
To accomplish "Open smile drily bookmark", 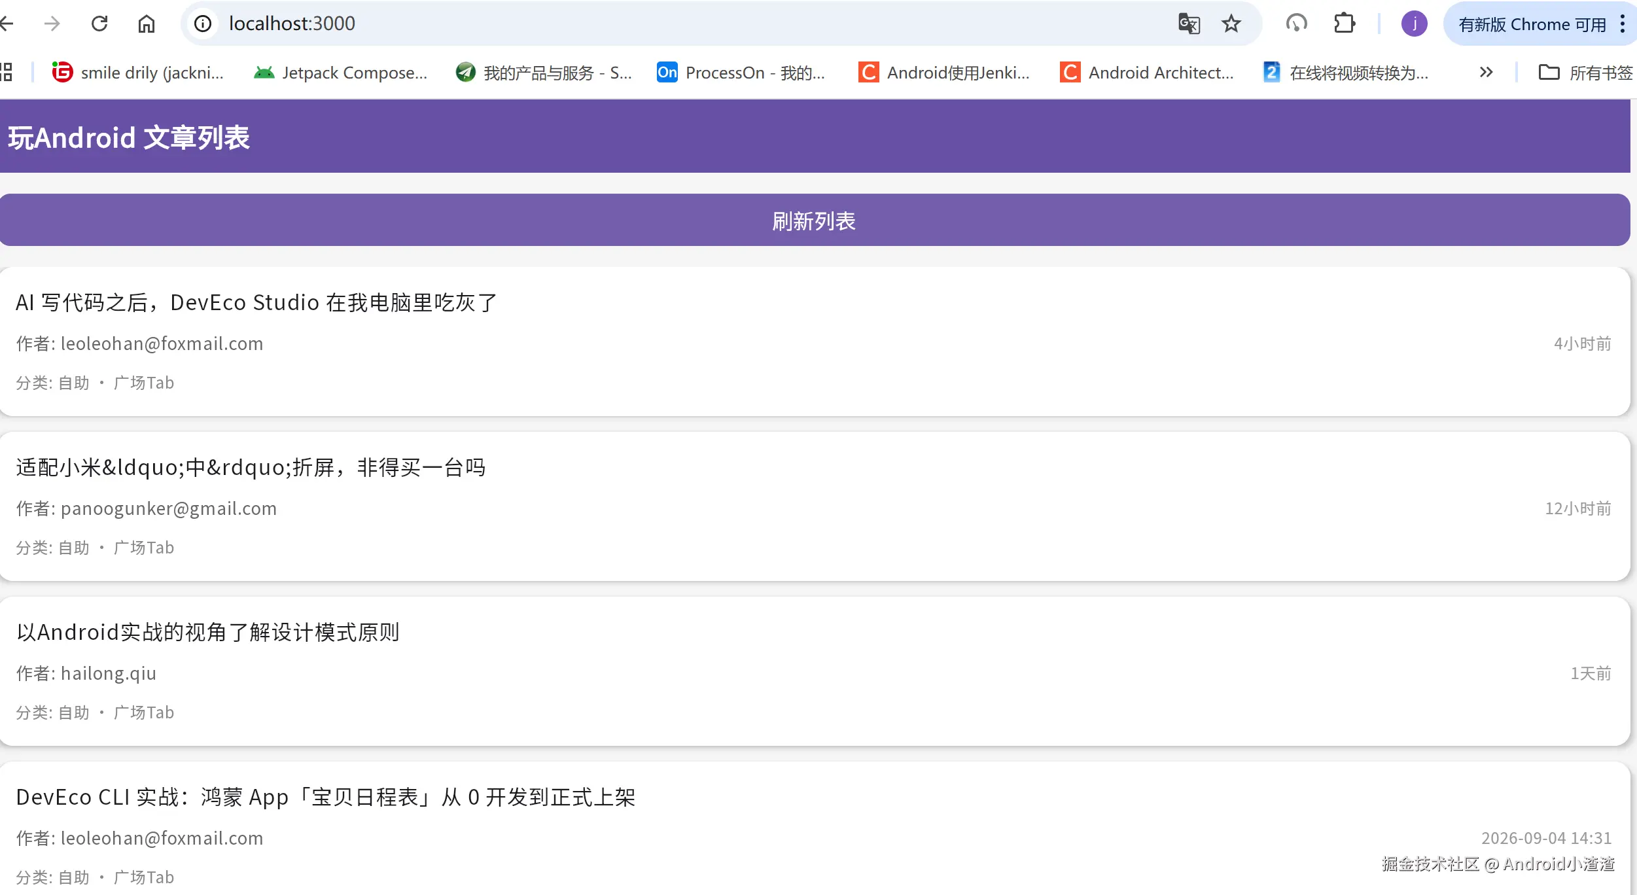I will (x=139, y=72).
